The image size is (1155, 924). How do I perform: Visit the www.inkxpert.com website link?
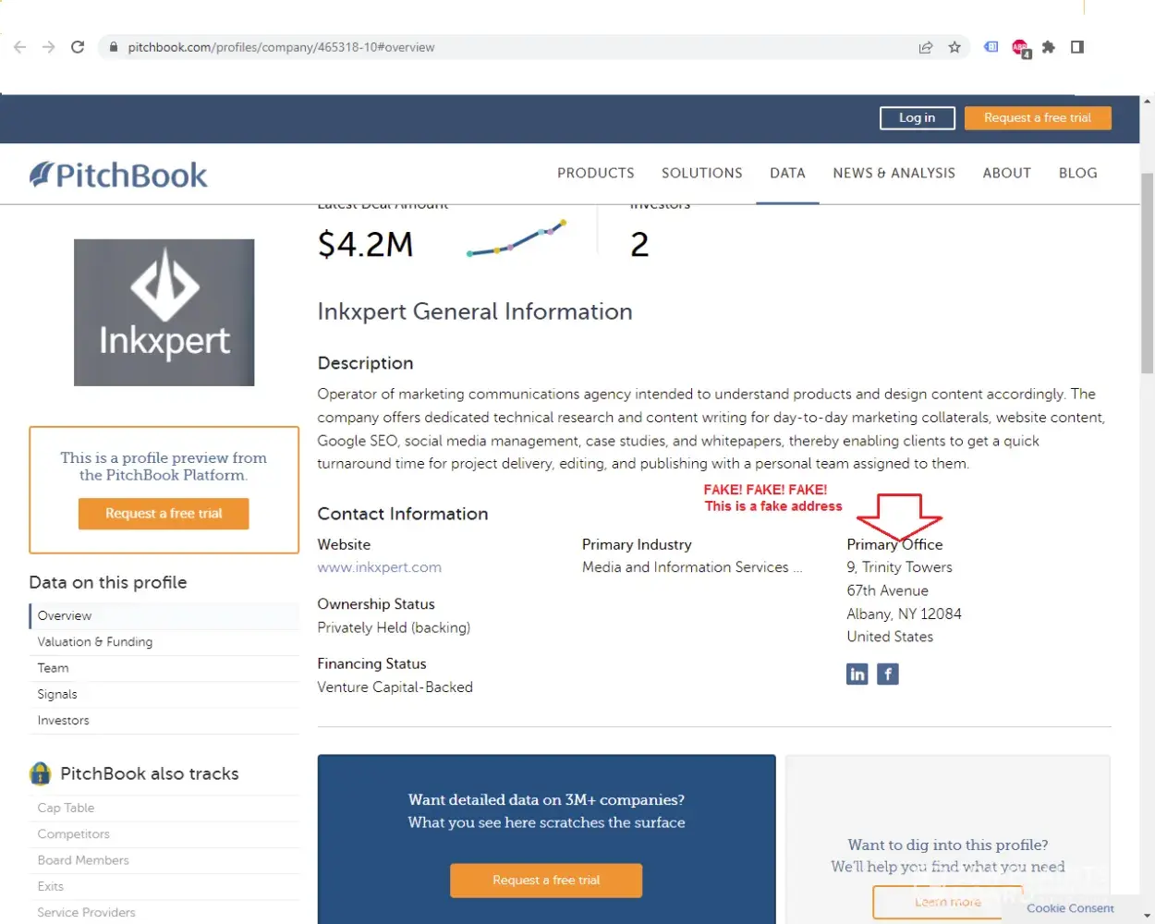(379, 567)
